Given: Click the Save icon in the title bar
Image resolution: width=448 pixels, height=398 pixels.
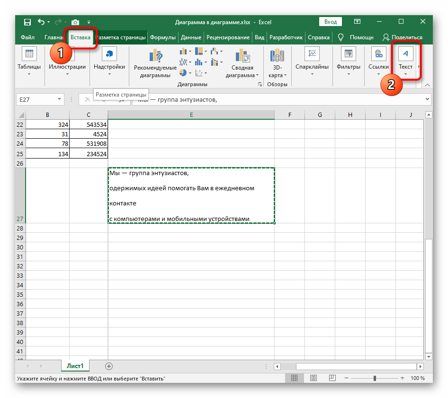Looking at the screenshot, I should click(x=27, y=22).
